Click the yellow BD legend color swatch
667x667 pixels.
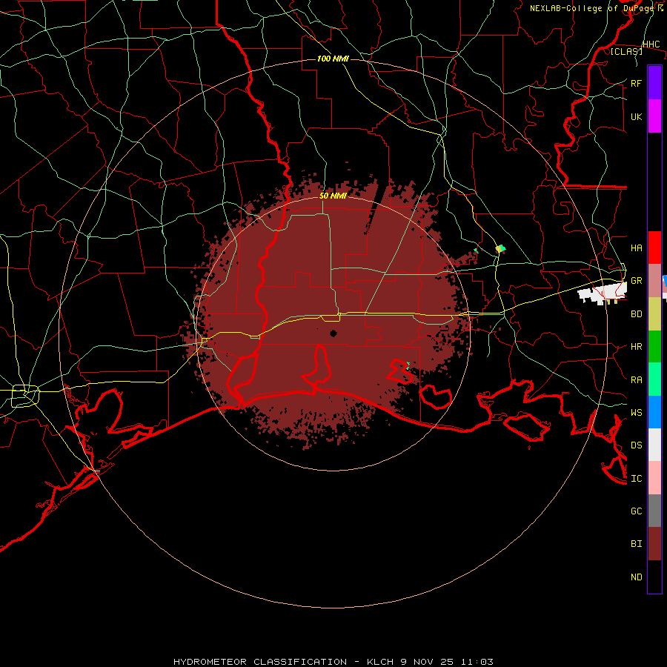click(654, 314)
